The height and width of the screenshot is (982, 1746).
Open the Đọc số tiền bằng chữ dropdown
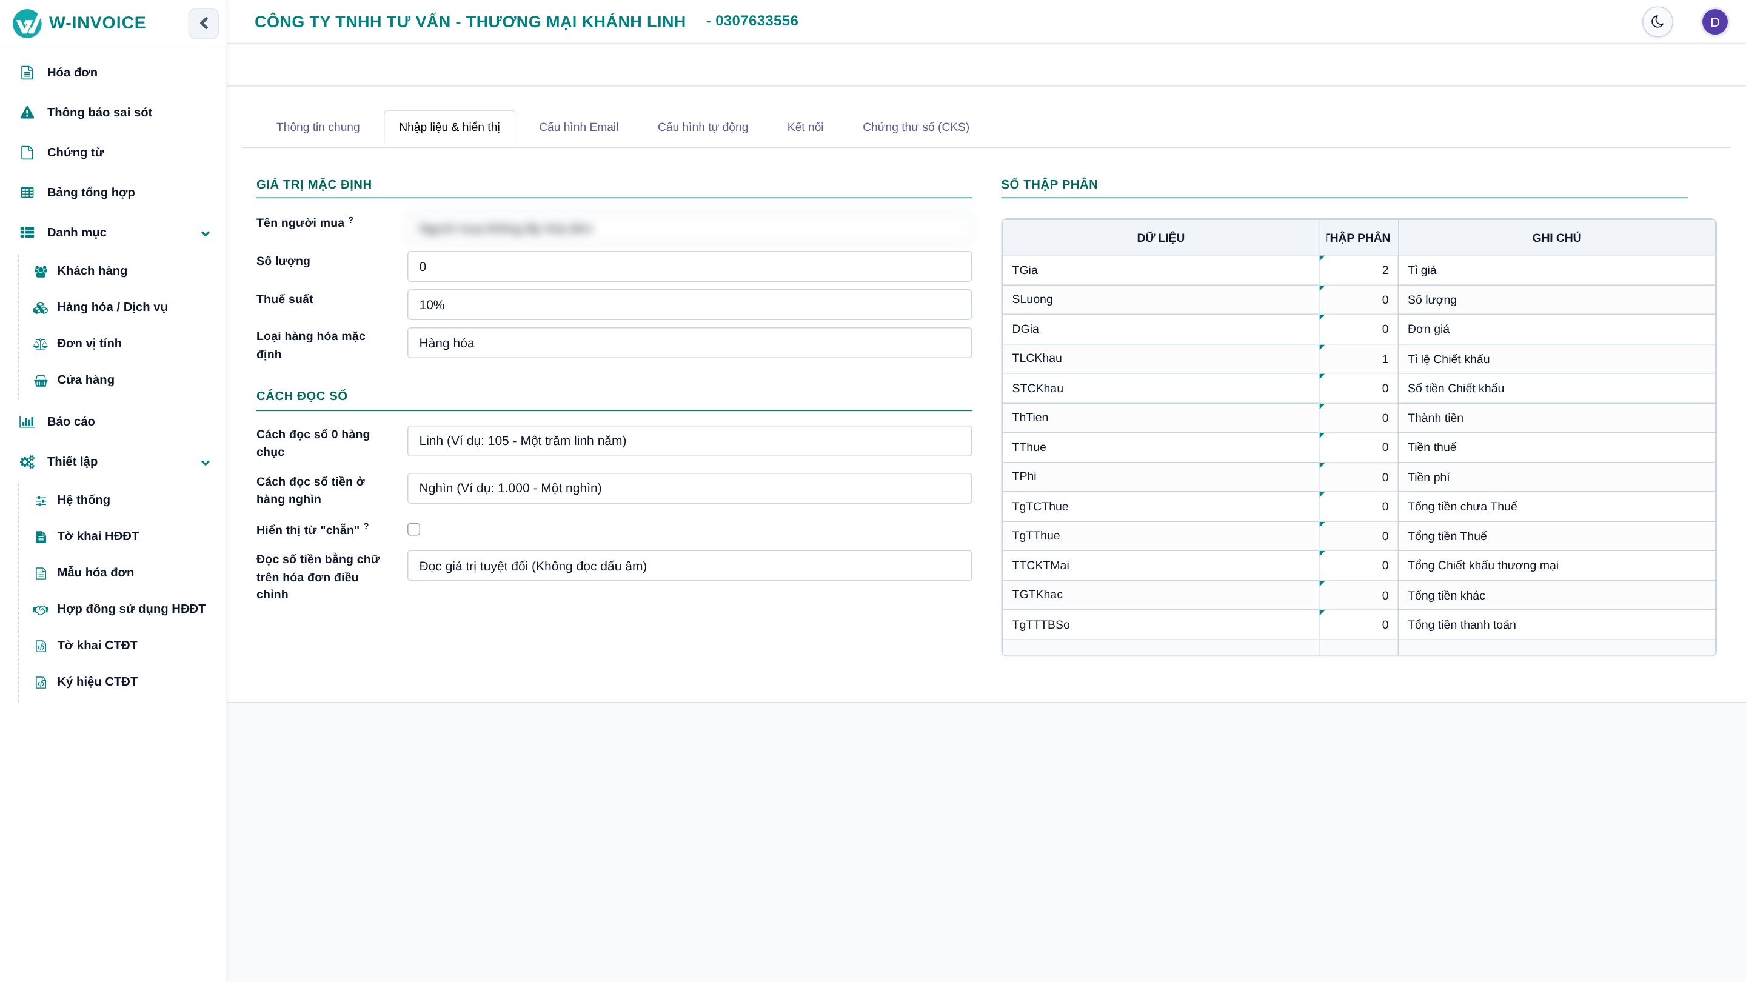pyautogui.click(x=689, y=566)
